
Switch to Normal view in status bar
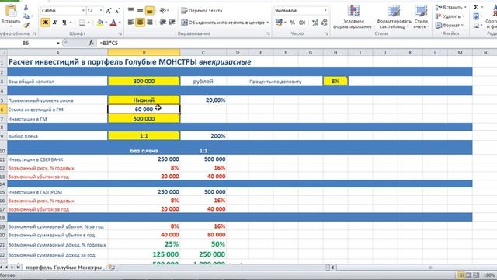click(x=461, y=275)
